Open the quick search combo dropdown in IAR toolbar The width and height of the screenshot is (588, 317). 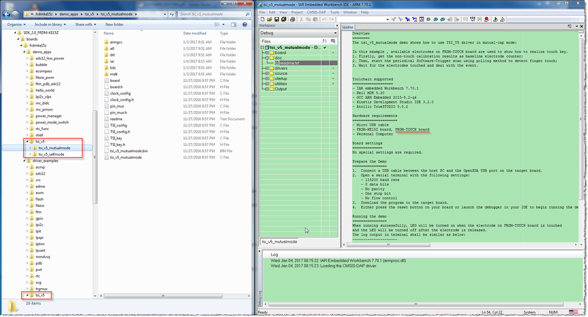(387, 19)
